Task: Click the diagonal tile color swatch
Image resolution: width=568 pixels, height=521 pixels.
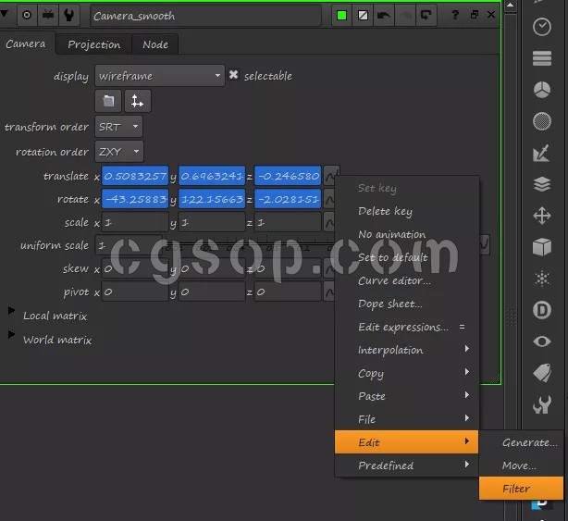Action: (x=363, y=16)
